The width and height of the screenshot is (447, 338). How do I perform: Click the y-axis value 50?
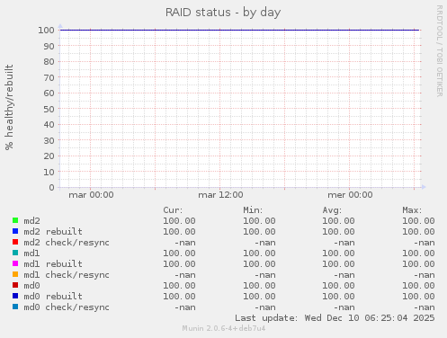[49, 110]
